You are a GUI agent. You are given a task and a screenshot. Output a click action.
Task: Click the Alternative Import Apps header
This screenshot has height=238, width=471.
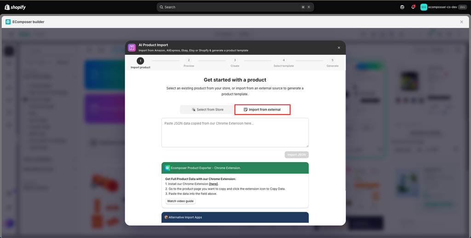pos(235,217)
